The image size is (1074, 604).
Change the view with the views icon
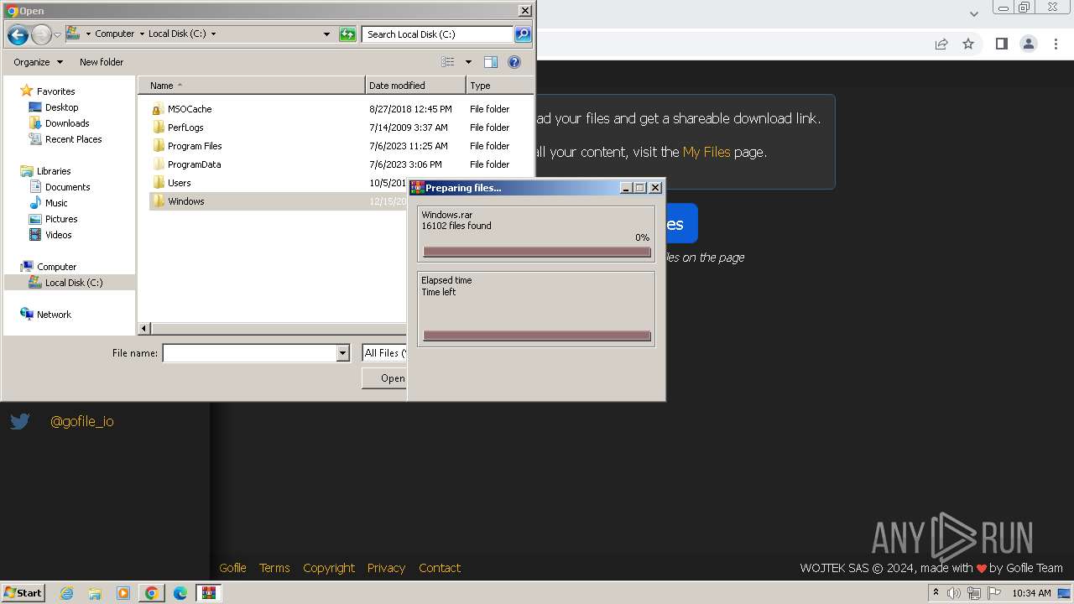(x=448, y=62)
